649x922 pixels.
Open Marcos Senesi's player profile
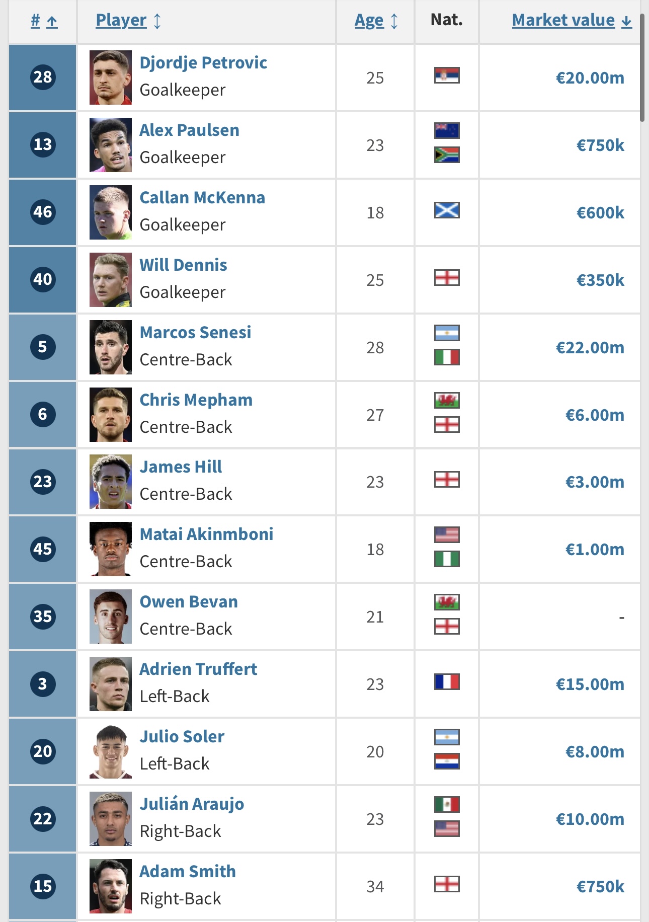click(195, 333)
